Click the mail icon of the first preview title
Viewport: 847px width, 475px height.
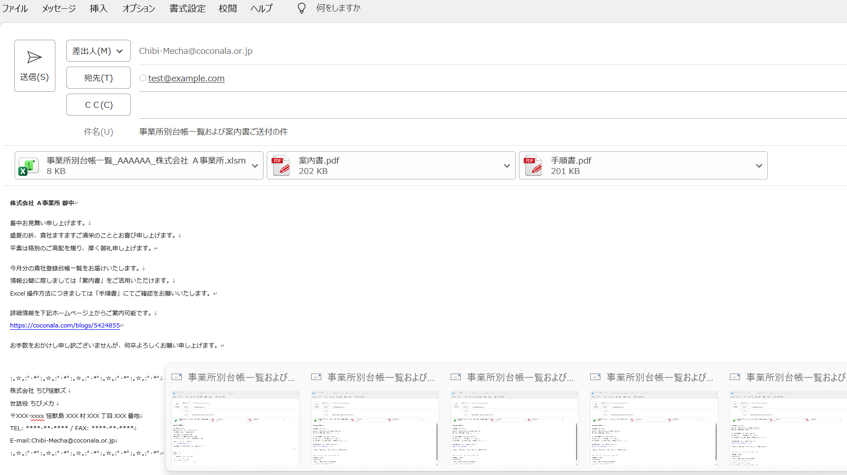pyautogui.click(x=177, y=377)
